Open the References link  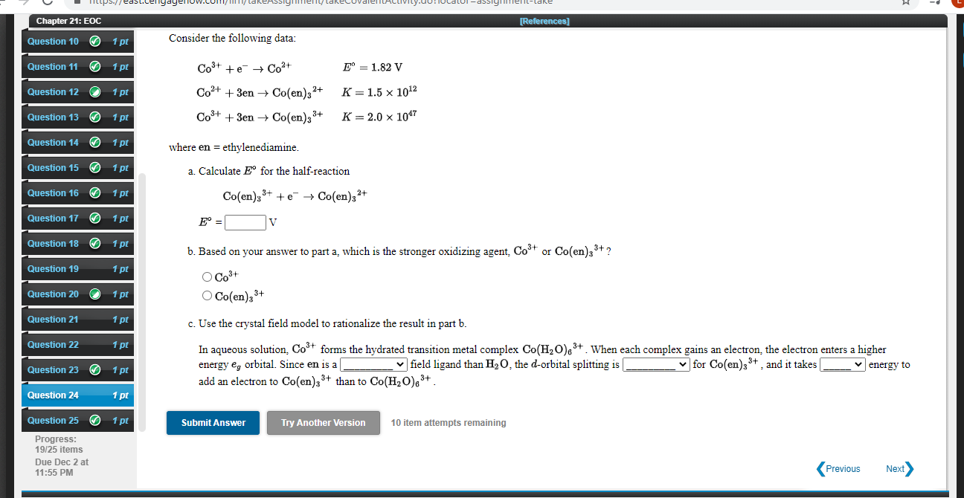pyautogui.click(x=544, y=21)
